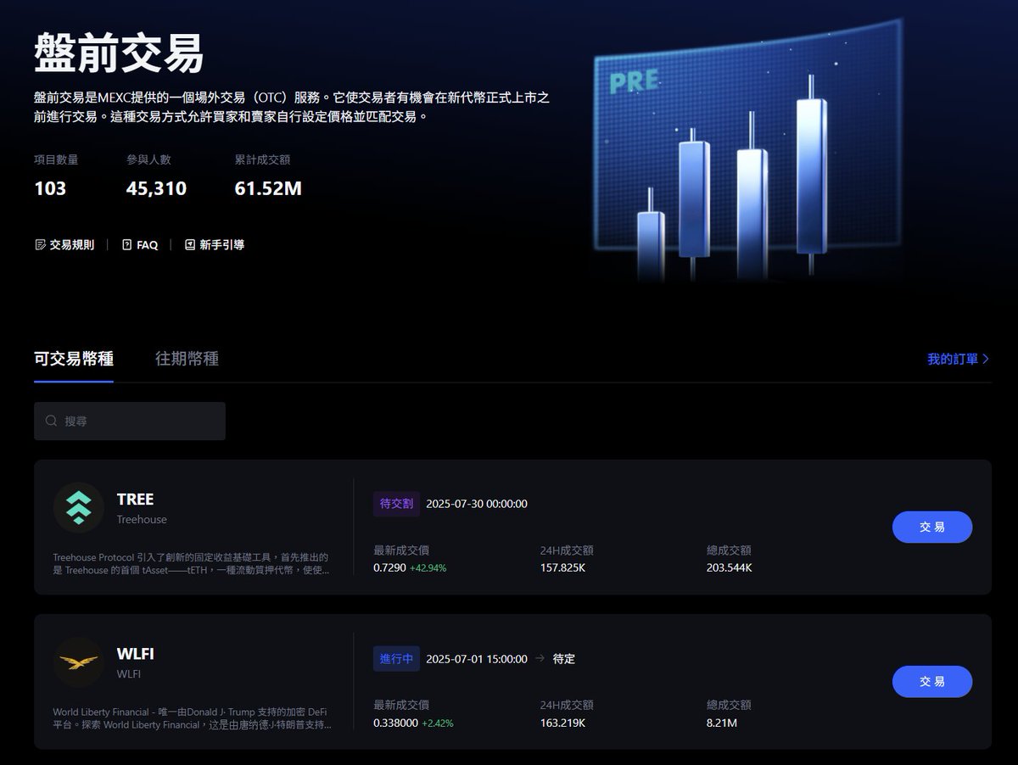Click the chevron next to 我的訂單
This screenshot has height=765, width=1018.
click(986, 360)
